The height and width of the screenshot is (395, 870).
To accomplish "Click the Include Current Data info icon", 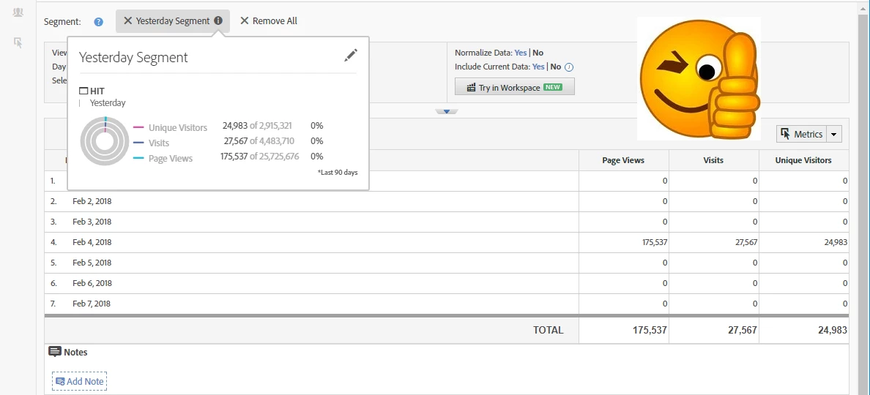I will (x=569, y=67).
